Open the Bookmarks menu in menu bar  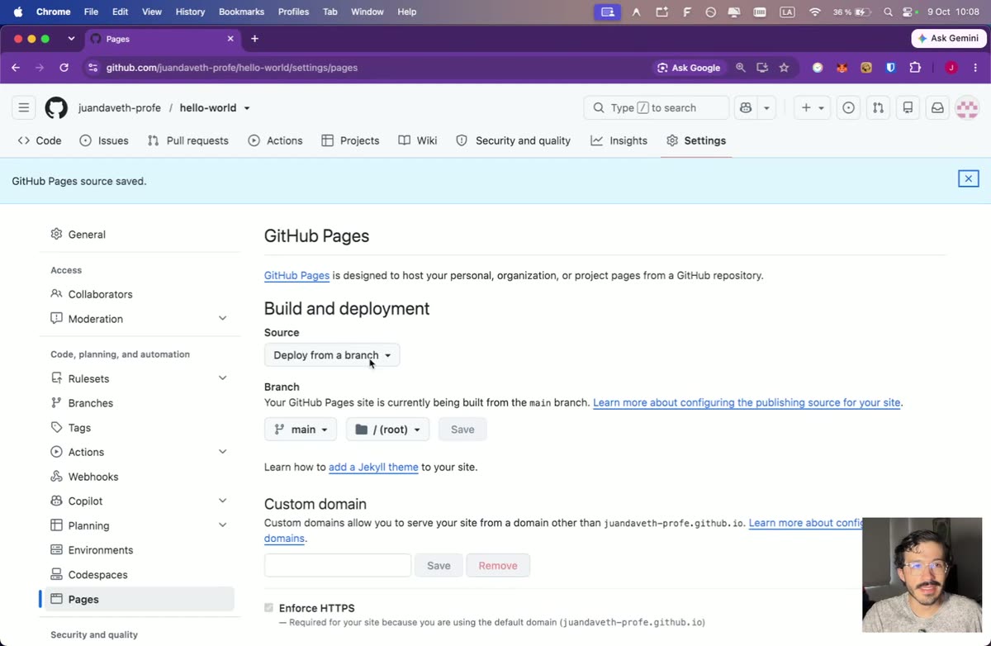(241, 12)
